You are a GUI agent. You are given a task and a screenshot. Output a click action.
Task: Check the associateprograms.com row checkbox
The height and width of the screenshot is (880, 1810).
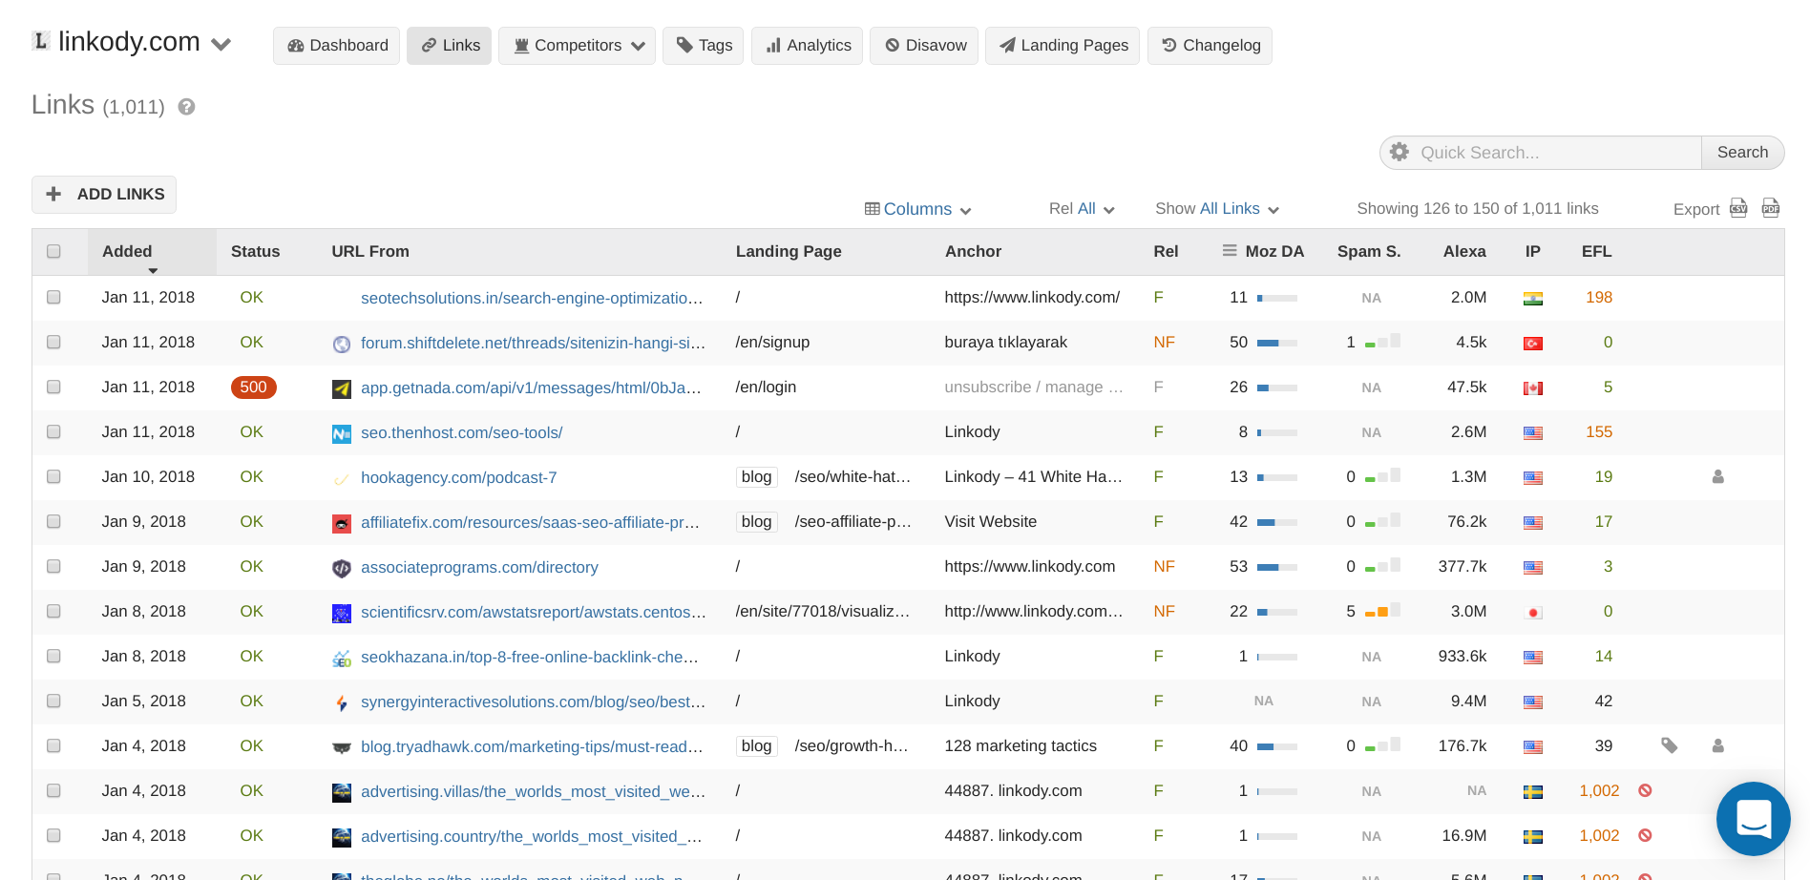coord(53,567)
